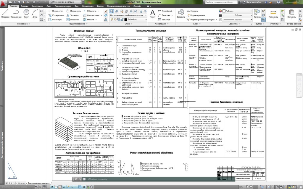The height and width of the screenshot is (189, 303).
Task: Select the Ellipse draw tool
Action: coord(41,15)
